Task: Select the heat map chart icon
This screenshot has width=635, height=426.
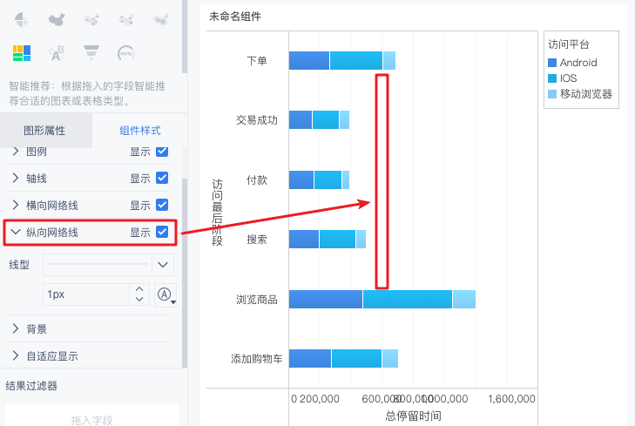Action: [161, 19]
